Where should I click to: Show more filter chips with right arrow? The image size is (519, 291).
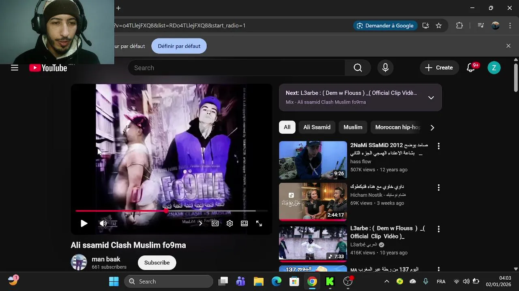(x=432, y=127)
